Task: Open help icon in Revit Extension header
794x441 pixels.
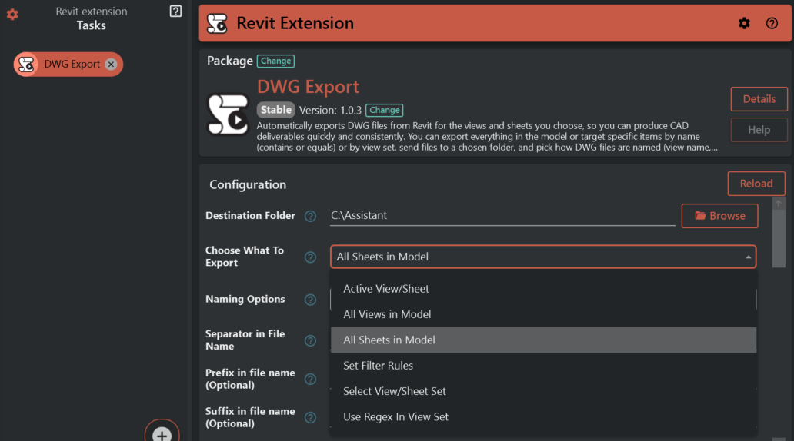Action: tap(772, 23)
